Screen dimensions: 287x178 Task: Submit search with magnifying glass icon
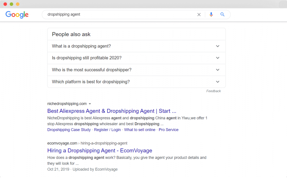(222, 15)
